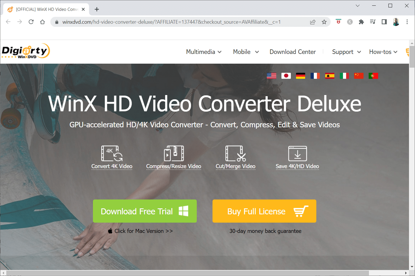View site security lock information
The width and height of the screenshot is (415, 276).
[57, 22]
